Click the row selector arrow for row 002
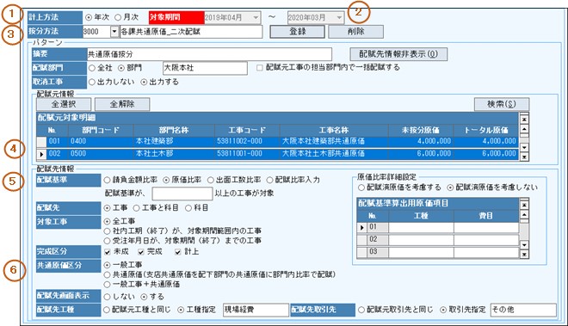 click(41, 154)
